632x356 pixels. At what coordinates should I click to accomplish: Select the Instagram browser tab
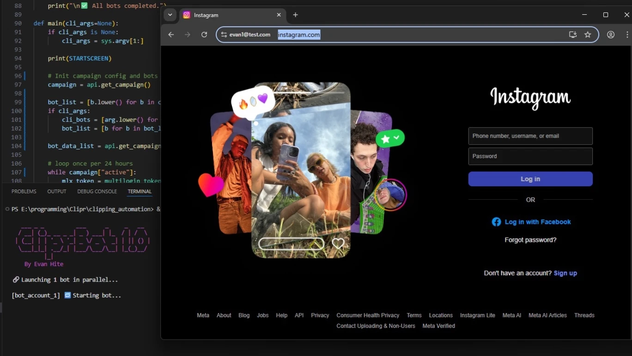coord(232,15)
